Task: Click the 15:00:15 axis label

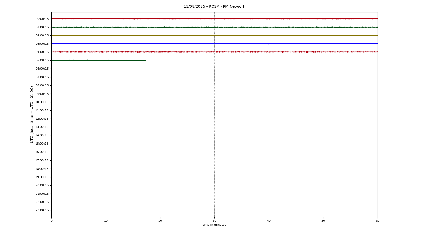Action: click(x=42, y=144)
